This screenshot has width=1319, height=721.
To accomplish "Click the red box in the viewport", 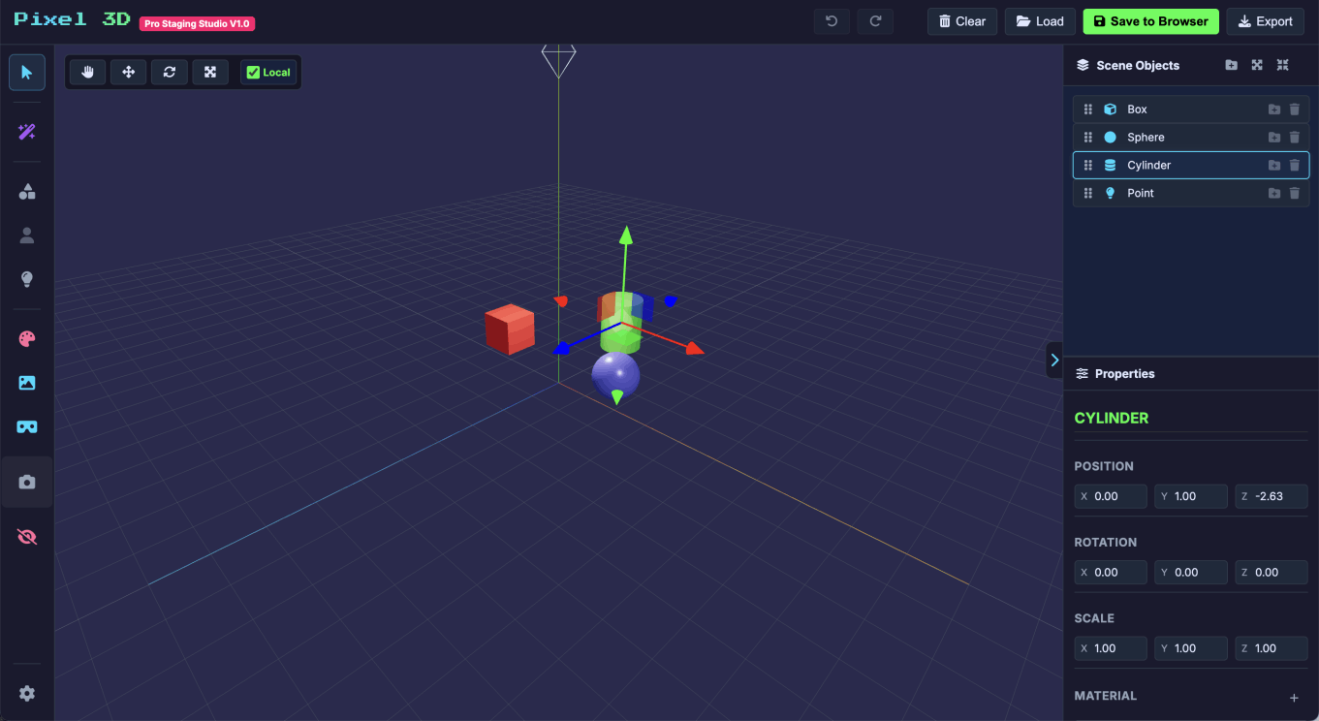I will point(510,329).
